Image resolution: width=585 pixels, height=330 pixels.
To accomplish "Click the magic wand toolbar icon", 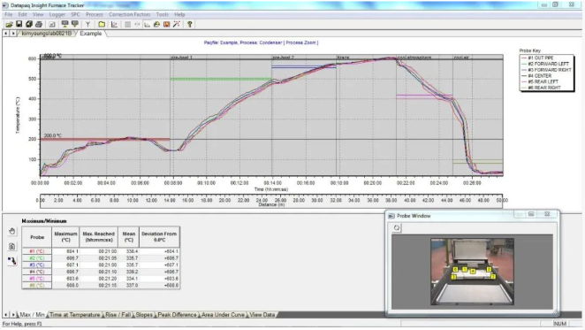I will coord(177,24).
